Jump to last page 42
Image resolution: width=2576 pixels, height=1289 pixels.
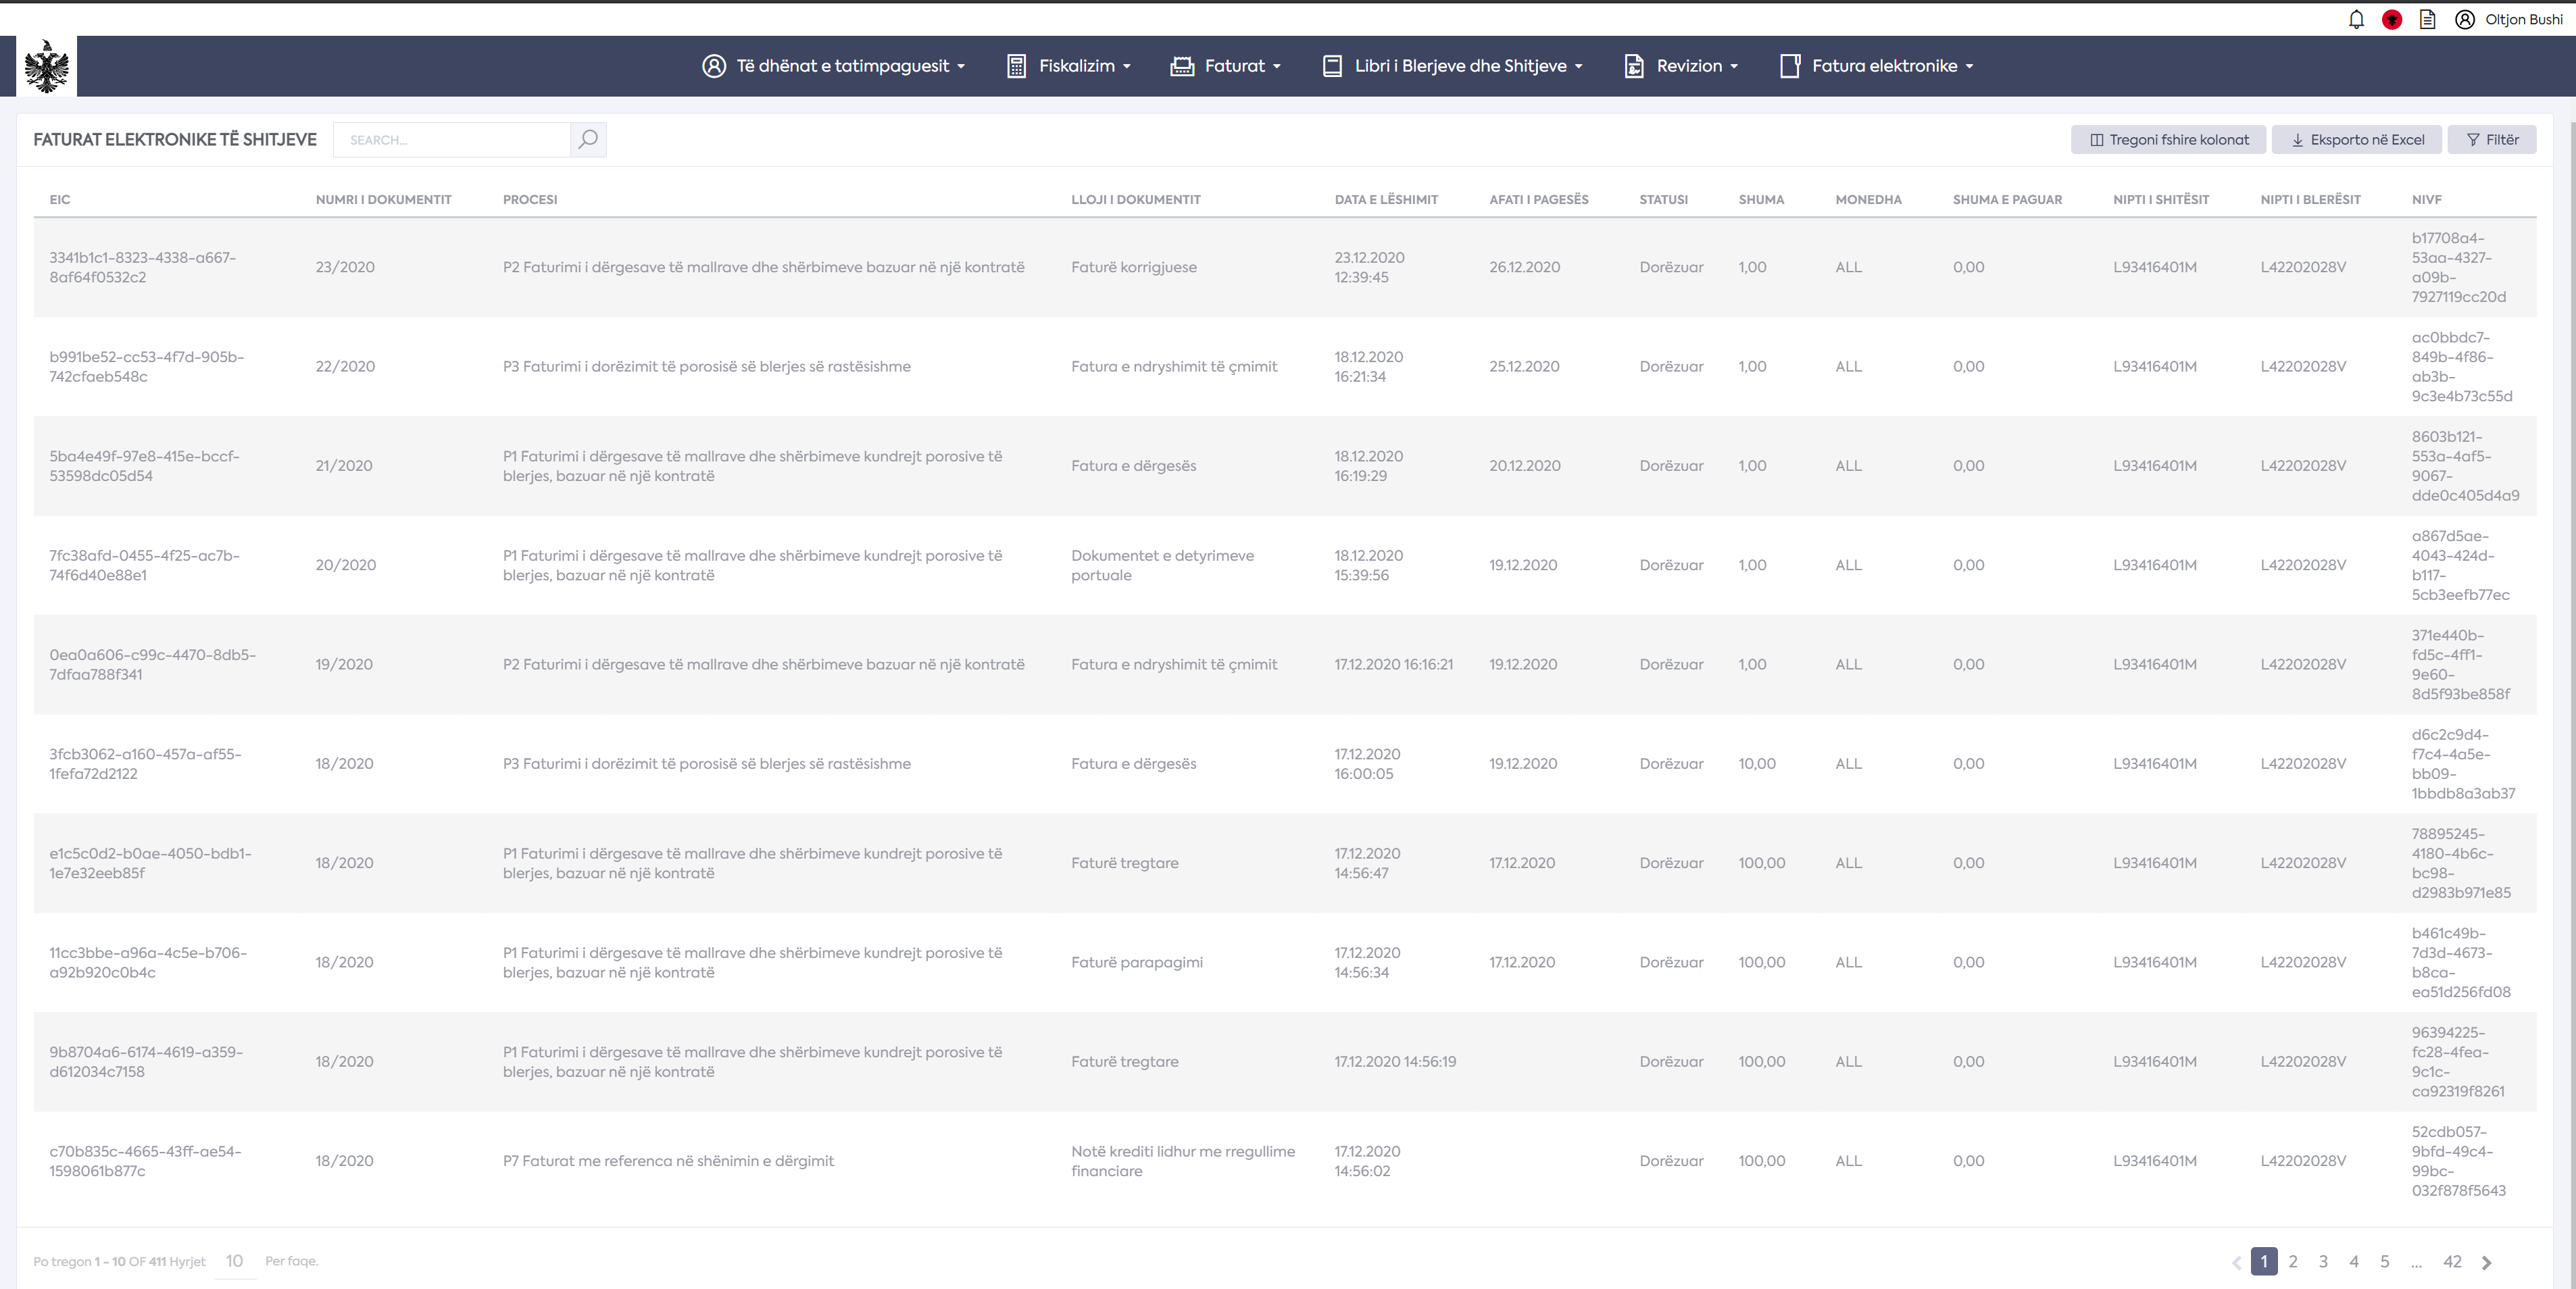click(x=2452, y=1261)
